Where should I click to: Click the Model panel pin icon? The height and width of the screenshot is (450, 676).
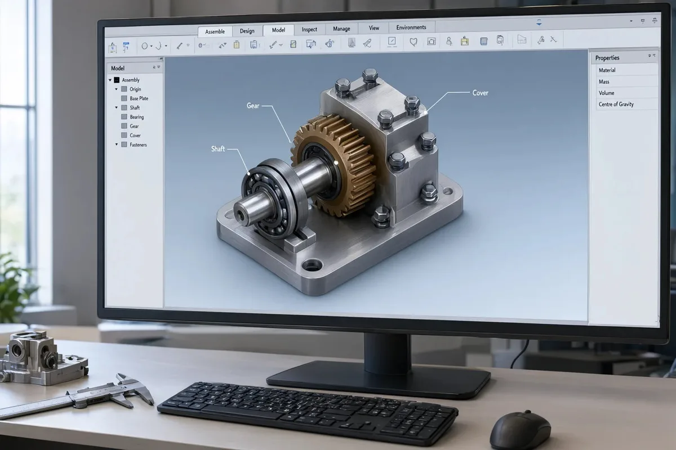click(x=154, y=67)
